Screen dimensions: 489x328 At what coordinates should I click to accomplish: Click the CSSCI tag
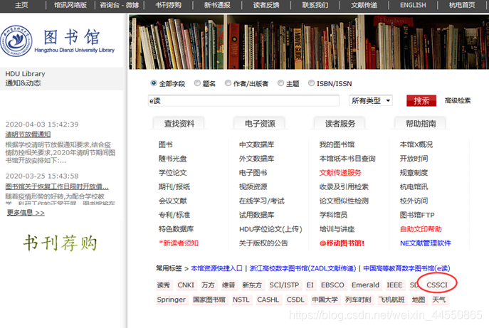click(x=437, y=285)
